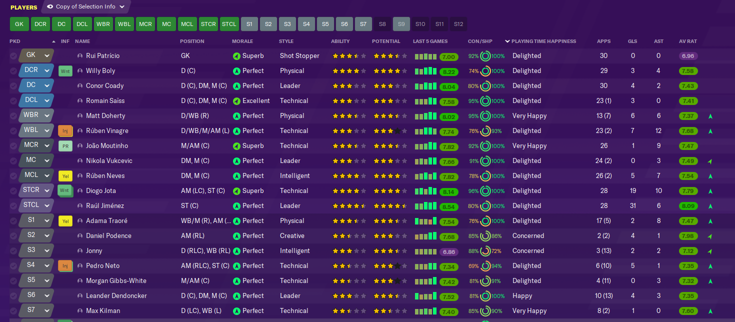Screen dimensions: 735x322
Task: Click Rúben Neves' Yel yellow card icon
Action: tap(65, 176)
